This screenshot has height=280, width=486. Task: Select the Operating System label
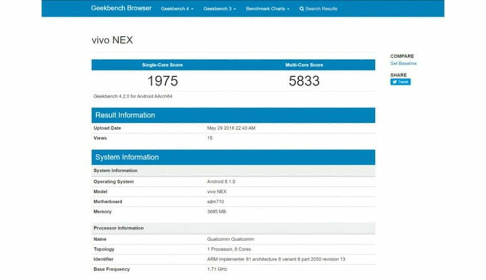coord(114,182)
